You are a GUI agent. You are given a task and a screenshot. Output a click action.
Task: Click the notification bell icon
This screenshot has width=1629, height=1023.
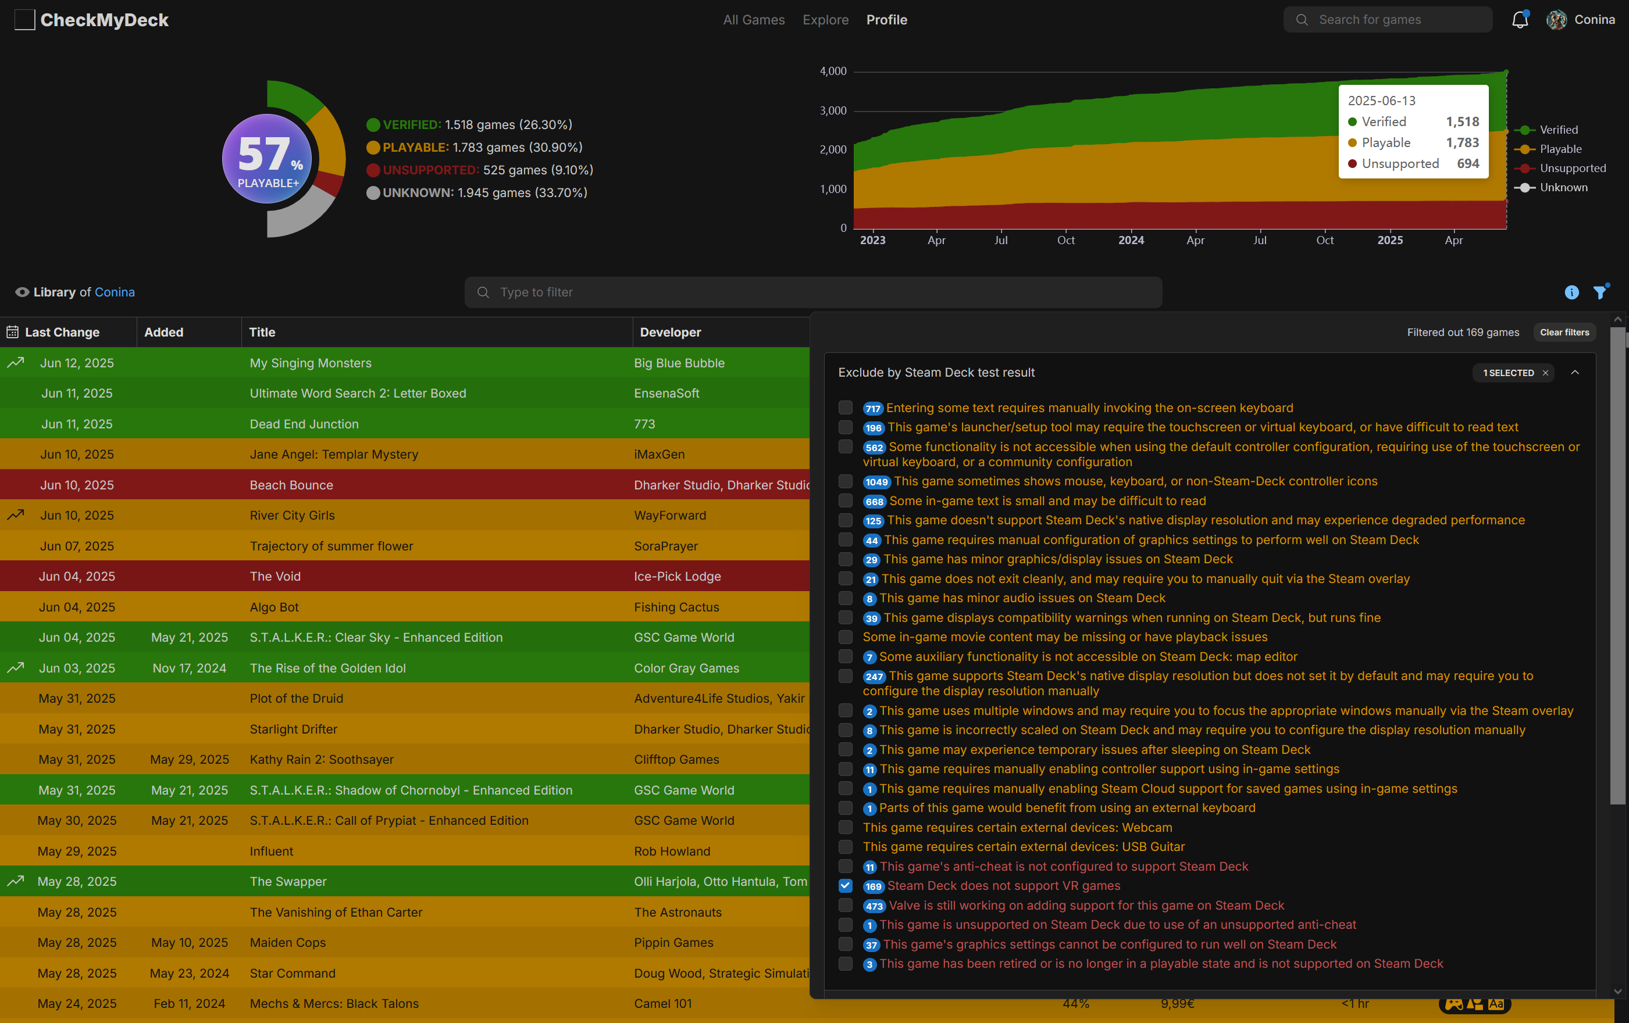(x=1520, y=20)
